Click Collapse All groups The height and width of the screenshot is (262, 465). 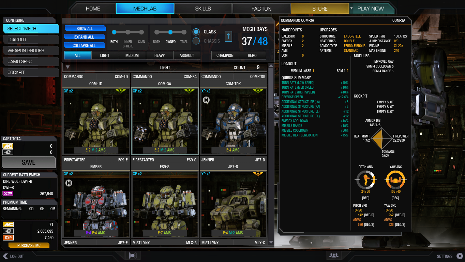[x=85, y=45]
